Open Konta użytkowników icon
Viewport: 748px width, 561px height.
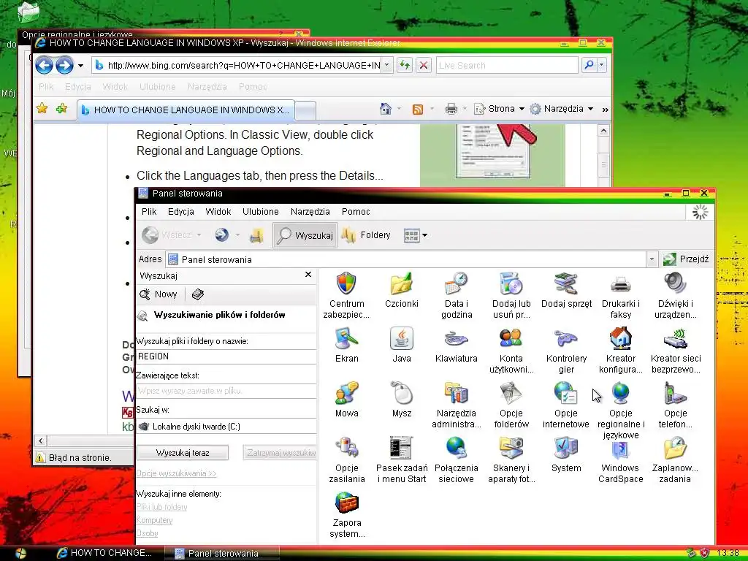[511, 350]
